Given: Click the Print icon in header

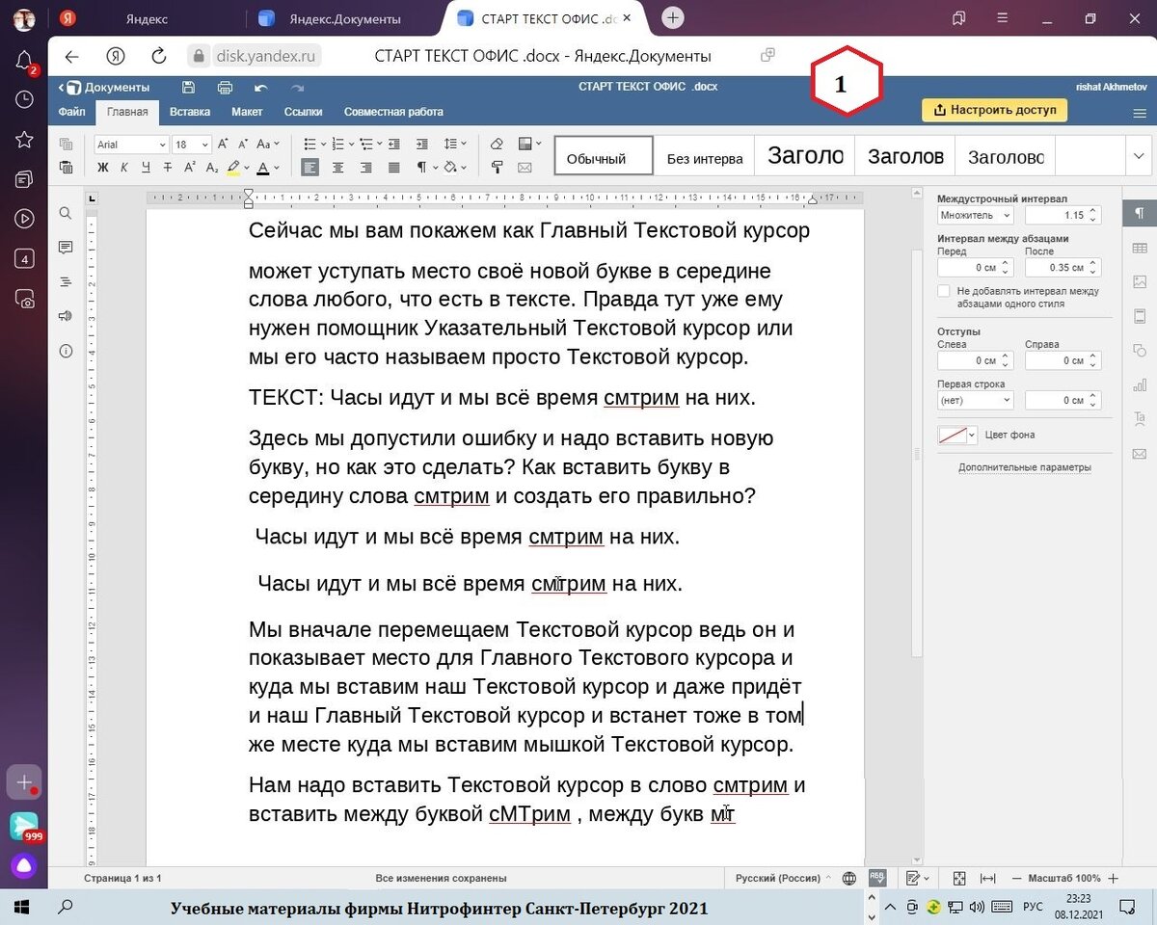Looking at the screenshot, I should pos(225,88).
